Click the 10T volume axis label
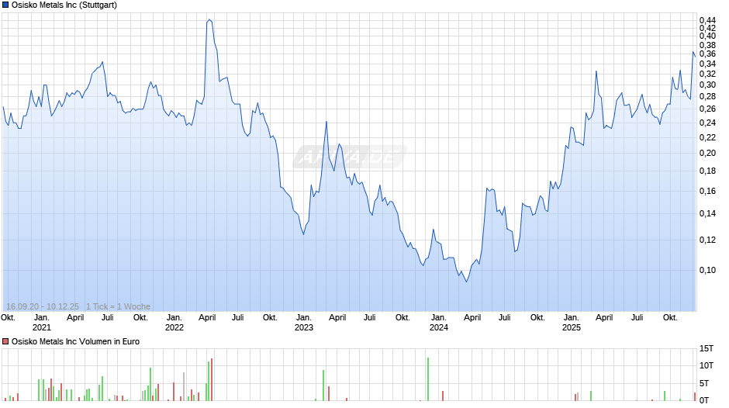Image resolution: width=729 pixels, height=408 pixels. [707, 365]
